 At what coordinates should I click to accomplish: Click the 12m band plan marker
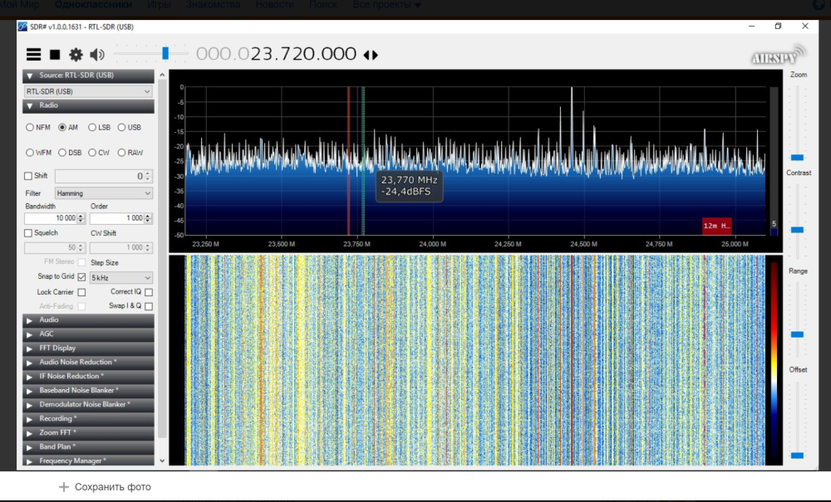pyautogui.click(x=716, y=226)
